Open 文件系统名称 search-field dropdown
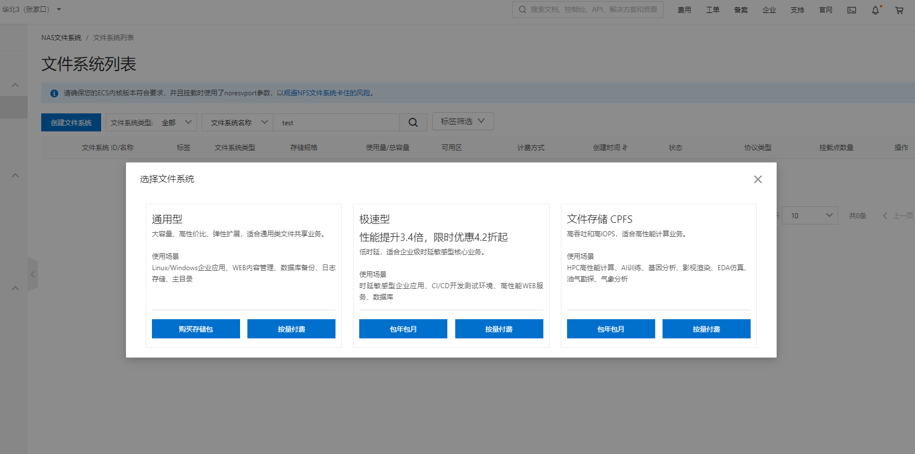The image size is (915, 454). point(238,122)
